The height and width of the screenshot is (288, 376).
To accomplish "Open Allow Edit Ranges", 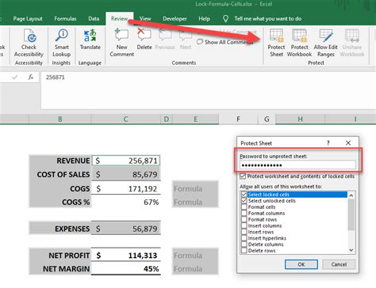I will pyautogui.click(x=325, y=43).
